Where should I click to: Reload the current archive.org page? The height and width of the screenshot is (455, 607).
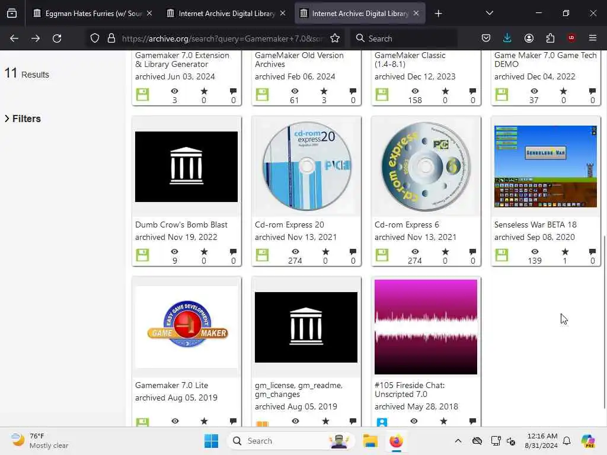click(57, 39)
